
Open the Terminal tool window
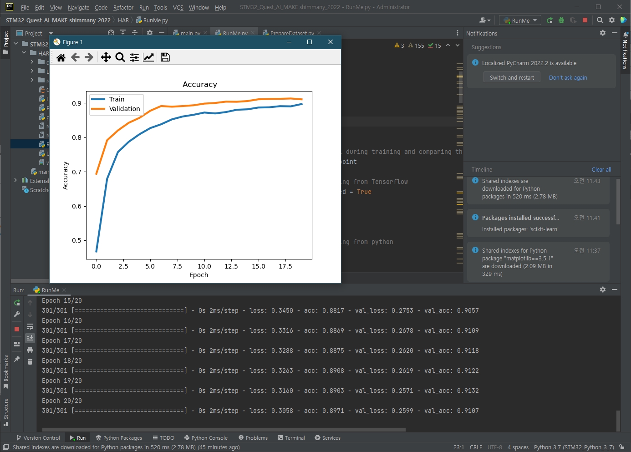tap(291, 438)
